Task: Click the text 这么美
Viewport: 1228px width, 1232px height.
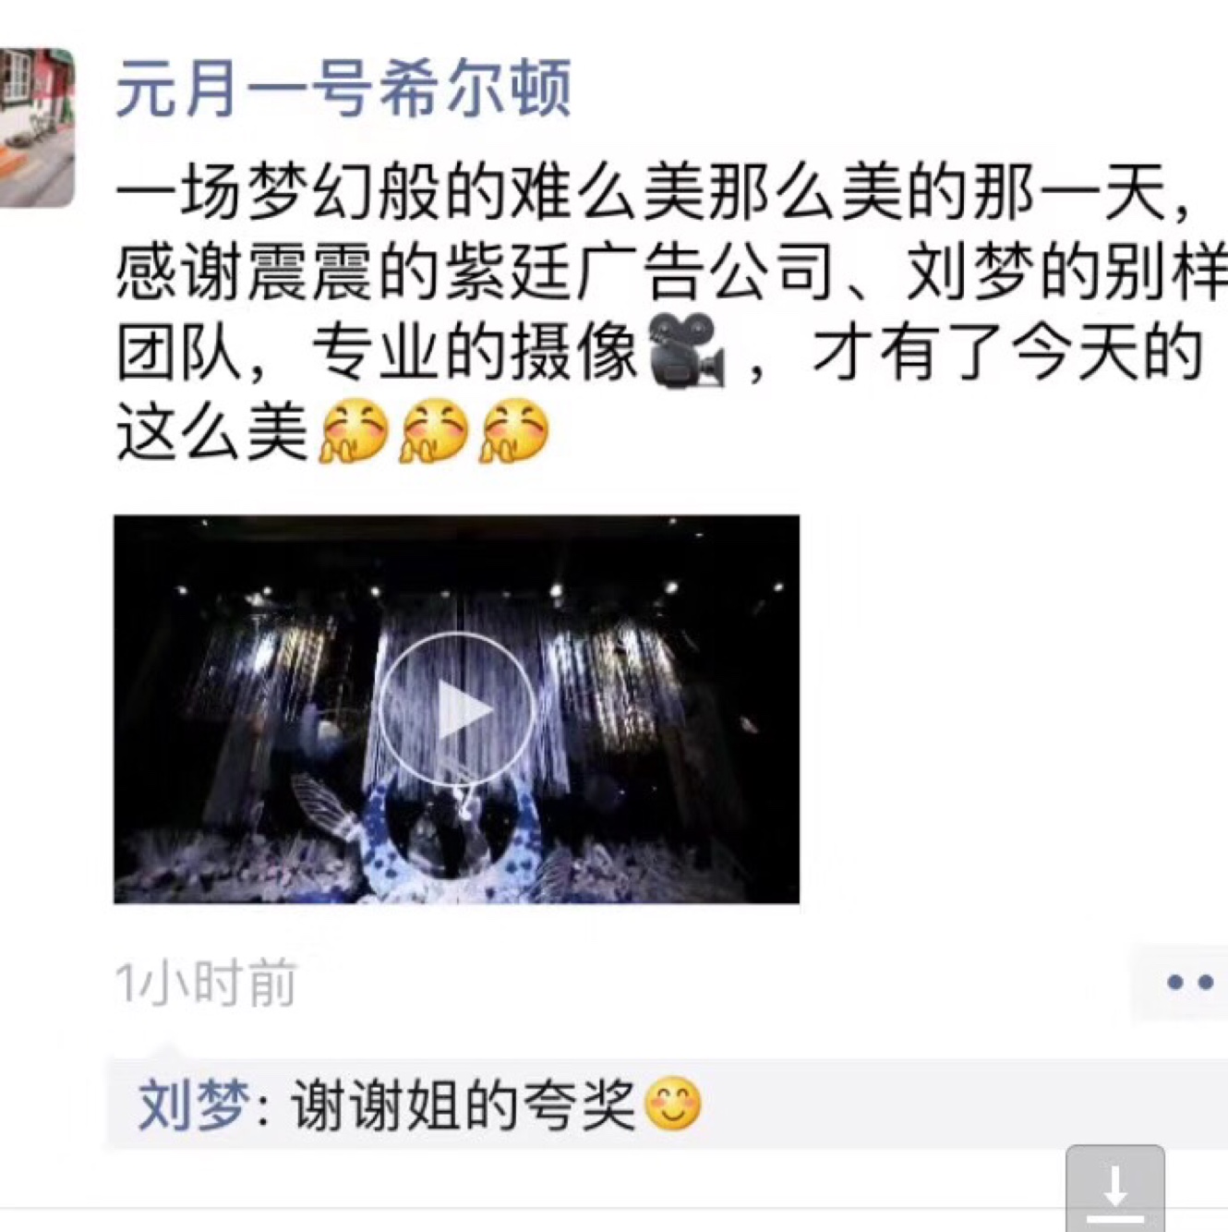Action: 212,432
